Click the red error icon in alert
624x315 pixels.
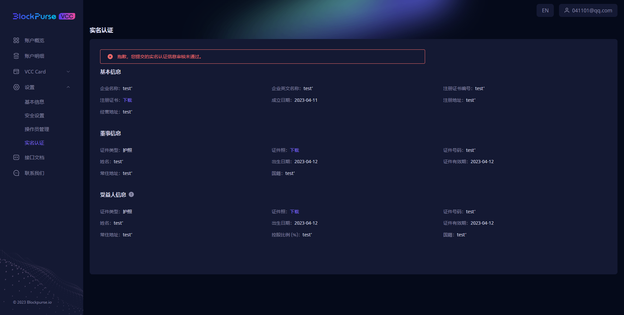(110, 57)
